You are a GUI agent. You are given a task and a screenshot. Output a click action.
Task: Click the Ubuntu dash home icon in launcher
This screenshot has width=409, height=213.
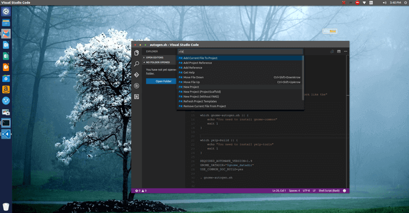pyautogui.click(x=6, y=11)
